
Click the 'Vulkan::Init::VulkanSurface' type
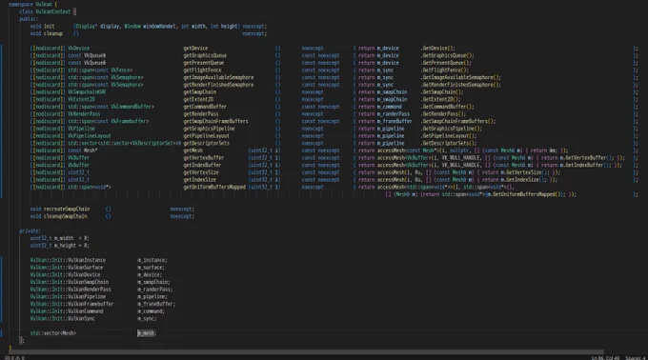(x=67, y=268)
